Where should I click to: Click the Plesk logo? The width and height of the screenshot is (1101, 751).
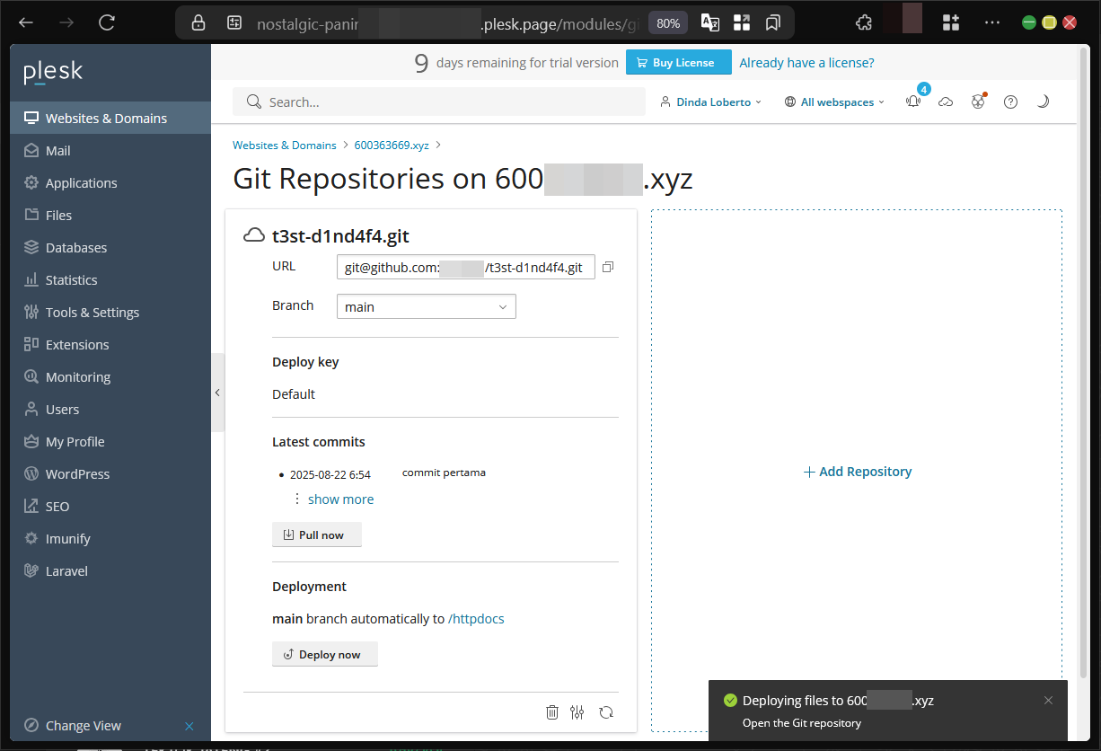point(53,72)
